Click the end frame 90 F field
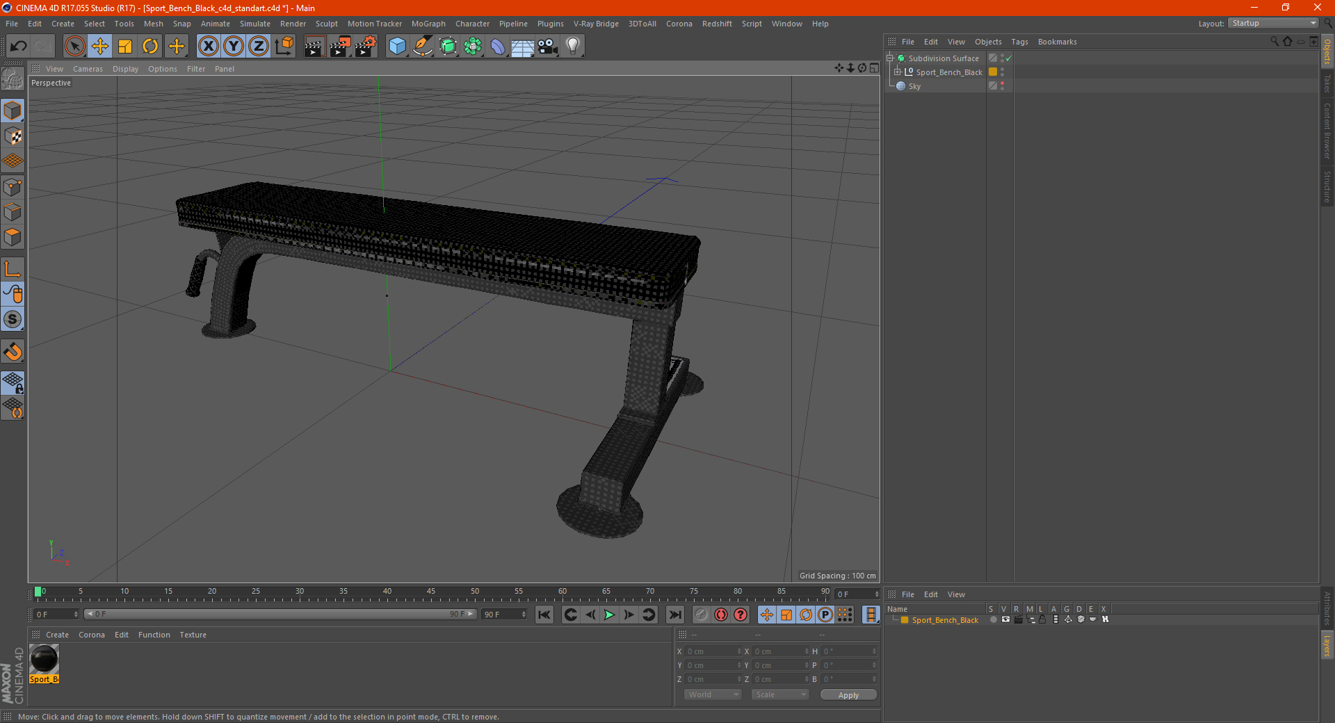 505,615
